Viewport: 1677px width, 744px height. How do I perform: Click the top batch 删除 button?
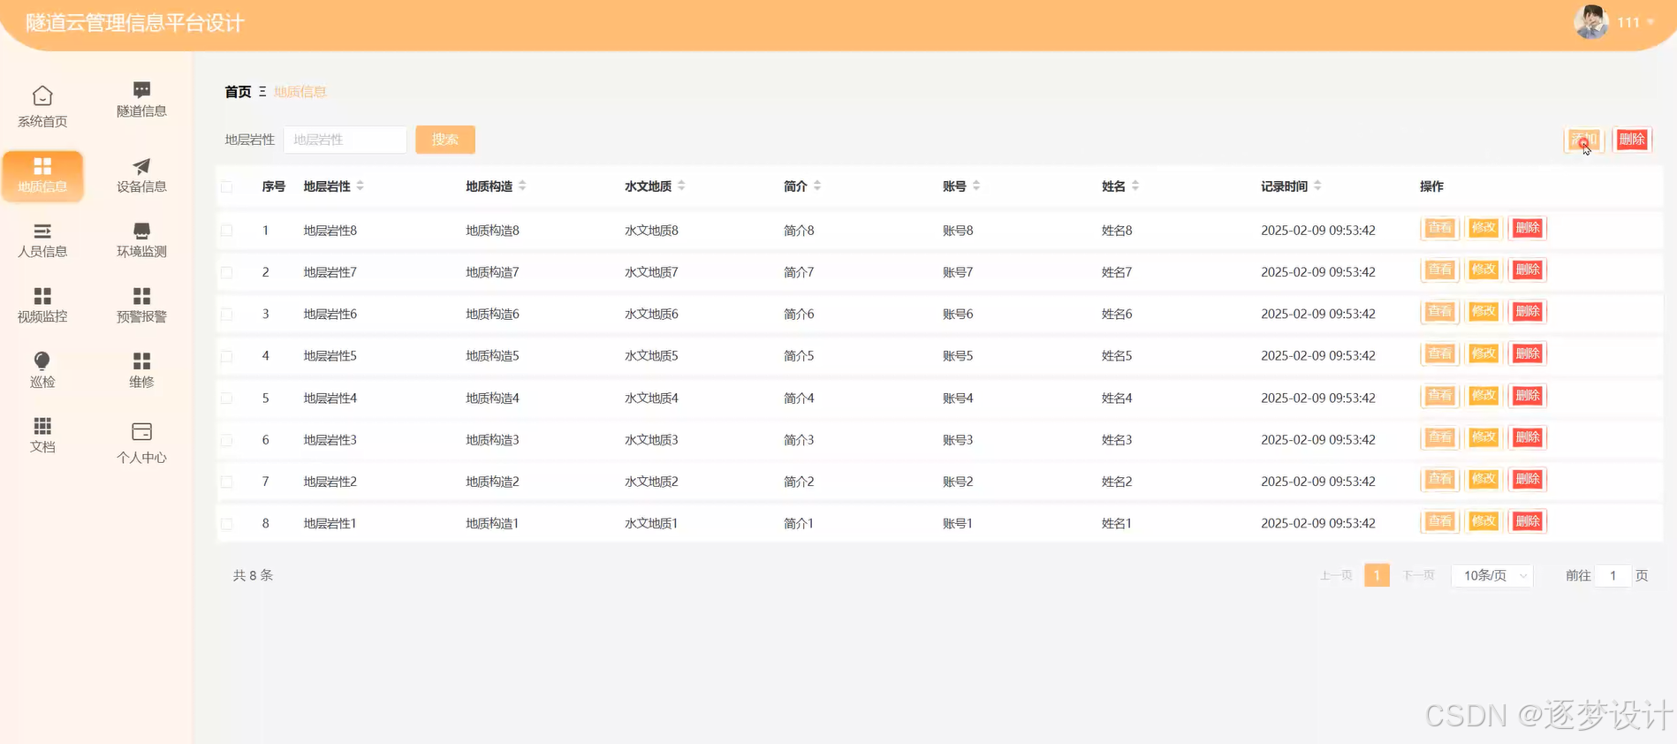coord(1632,140)
